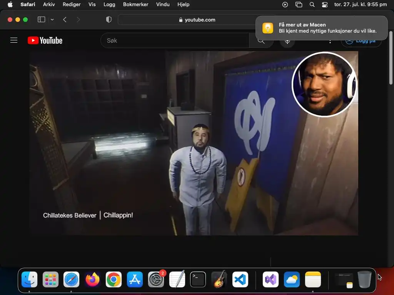This screenshot has height=295, width=394.
Task: Open Weather app from the Dock
Action: click(x=292, y=280)
